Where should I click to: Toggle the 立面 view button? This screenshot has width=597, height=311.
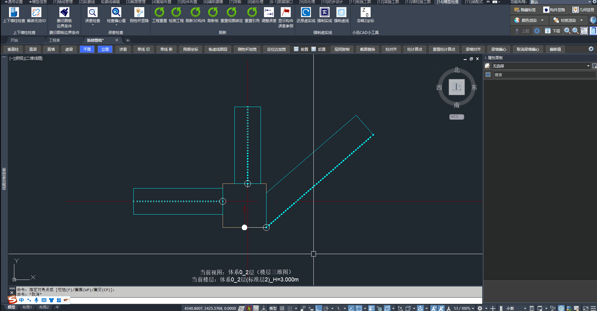[x=105, y=49]
